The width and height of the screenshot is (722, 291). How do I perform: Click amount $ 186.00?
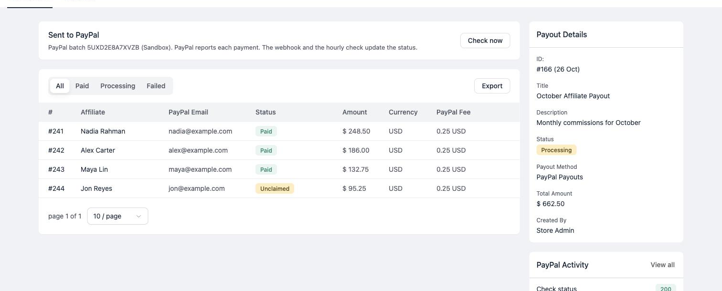356,150
